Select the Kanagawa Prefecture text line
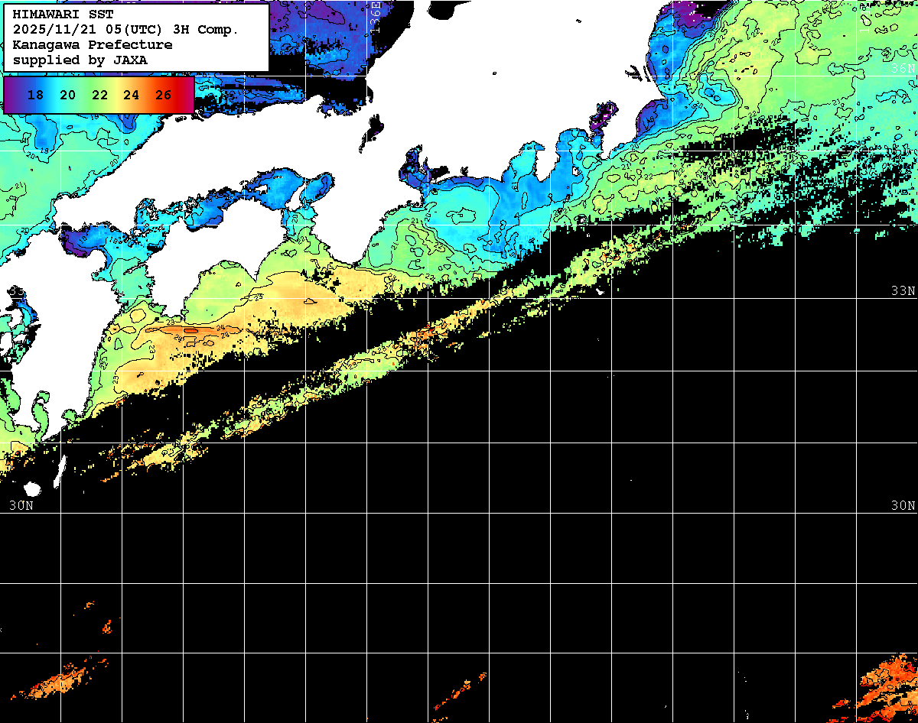 pyautogui.click(x=92, y=44)
